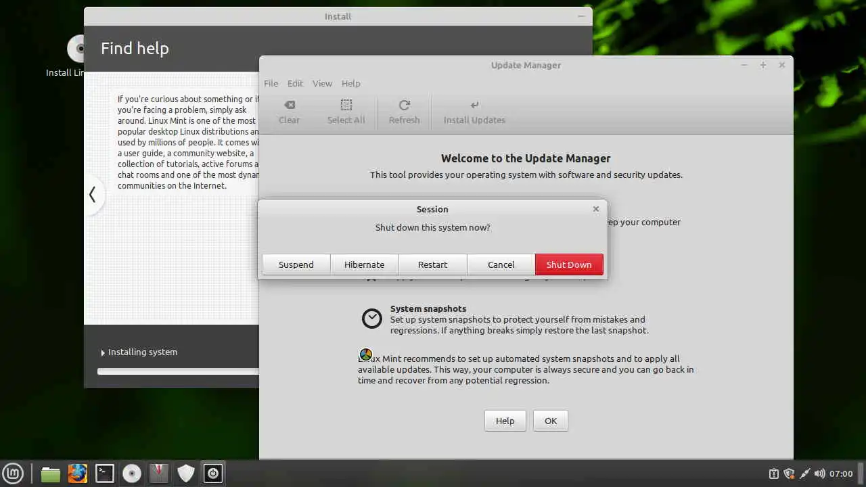Click the update shield tray icon
This screenshot has height=487, width=866.
point(789,473)
